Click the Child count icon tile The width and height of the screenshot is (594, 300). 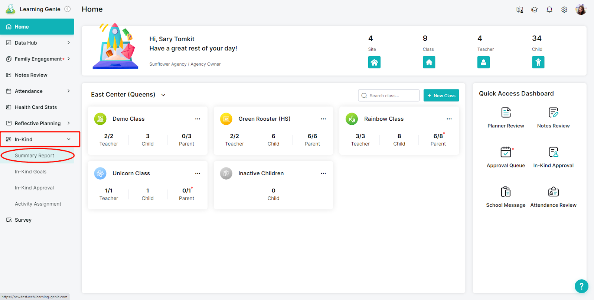tap(538, 62)
